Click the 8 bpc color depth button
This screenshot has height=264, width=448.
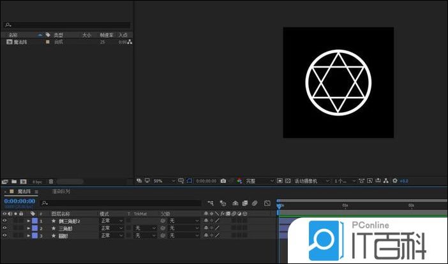click(36, 182)
